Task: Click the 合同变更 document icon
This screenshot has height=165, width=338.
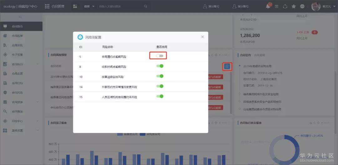Action: (5, 74)
